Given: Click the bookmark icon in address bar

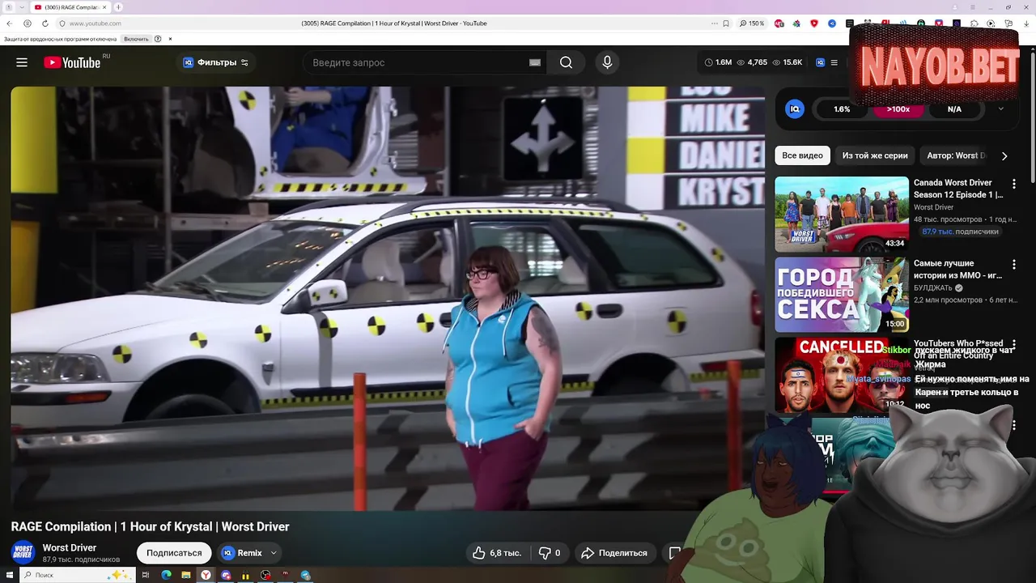Looking at the screenshot, I should point(726,23).
